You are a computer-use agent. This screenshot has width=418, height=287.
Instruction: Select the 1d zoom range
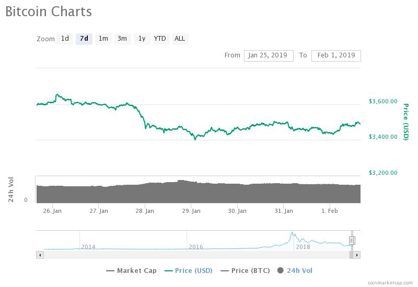point(65,39)
